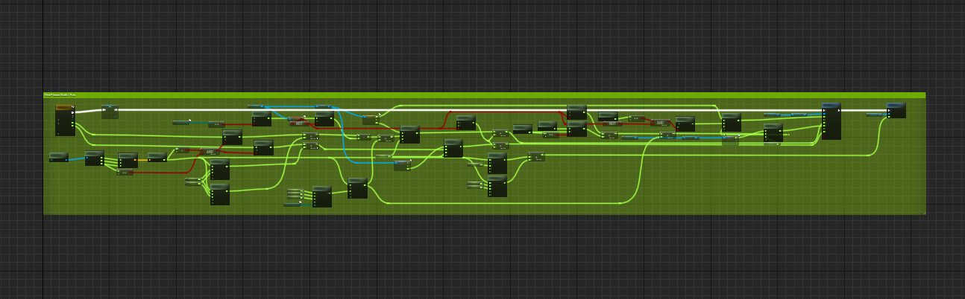Select the 'First Person Walk / Run' comment title
Viewport: 965px width, 299px height.
[x=59, y=94]
